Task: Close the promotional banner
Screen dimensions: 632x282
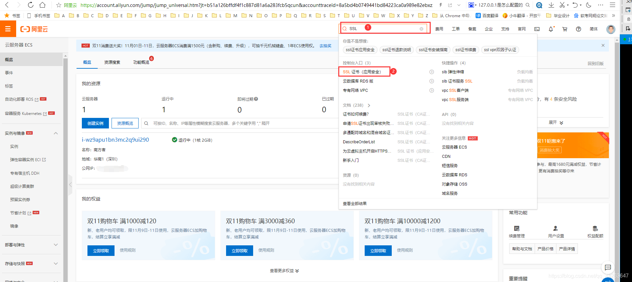Action: 603,45
